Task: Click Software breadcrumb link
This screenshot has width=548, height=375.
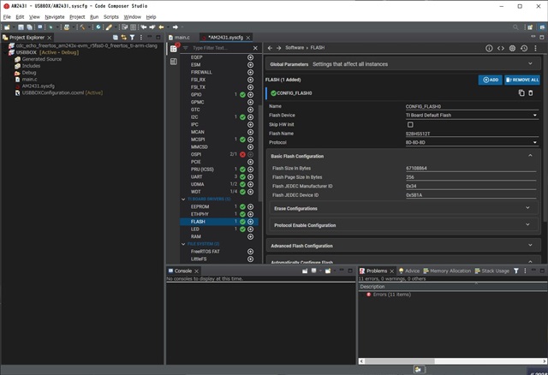Action: [295, 48]
